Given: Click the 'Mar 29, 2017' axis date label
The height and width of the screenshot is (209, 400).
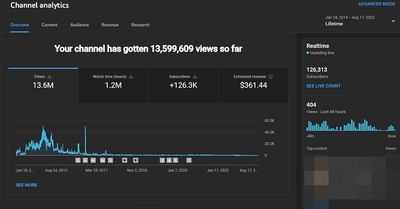Looking at the screenshot, I should pyautogui.click(x=96, y=170).
